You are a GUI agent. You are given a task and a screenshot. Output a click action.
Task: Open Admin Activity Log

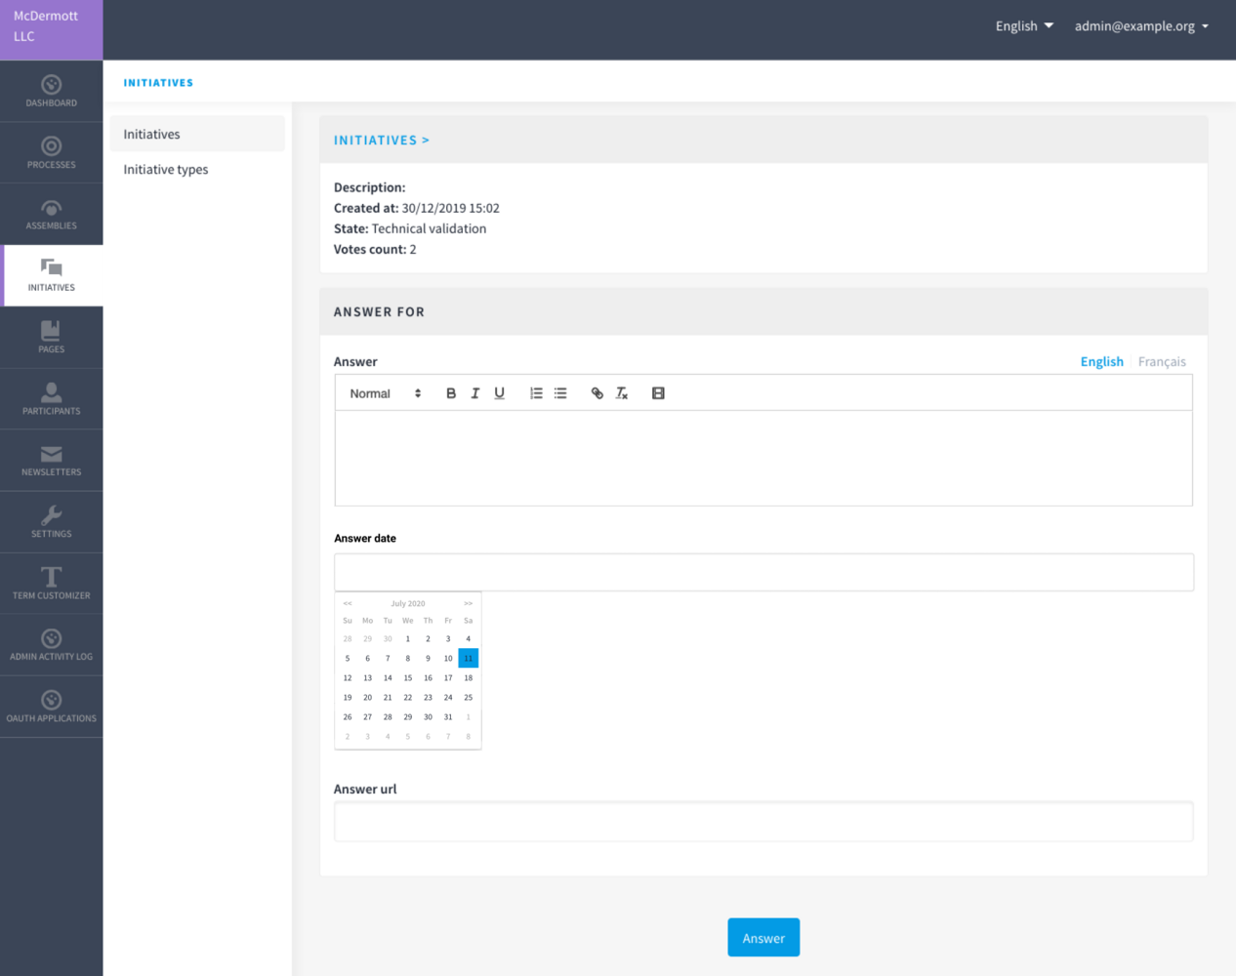pos(51,645)
